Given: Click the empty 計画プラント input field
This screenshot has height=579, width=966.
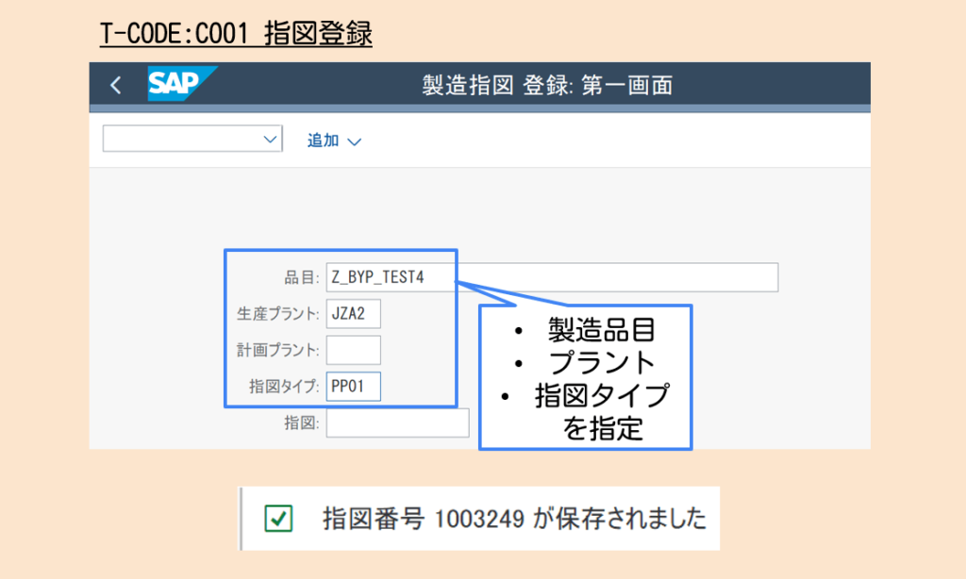Looking at the screenshot, I should point(353,350).
